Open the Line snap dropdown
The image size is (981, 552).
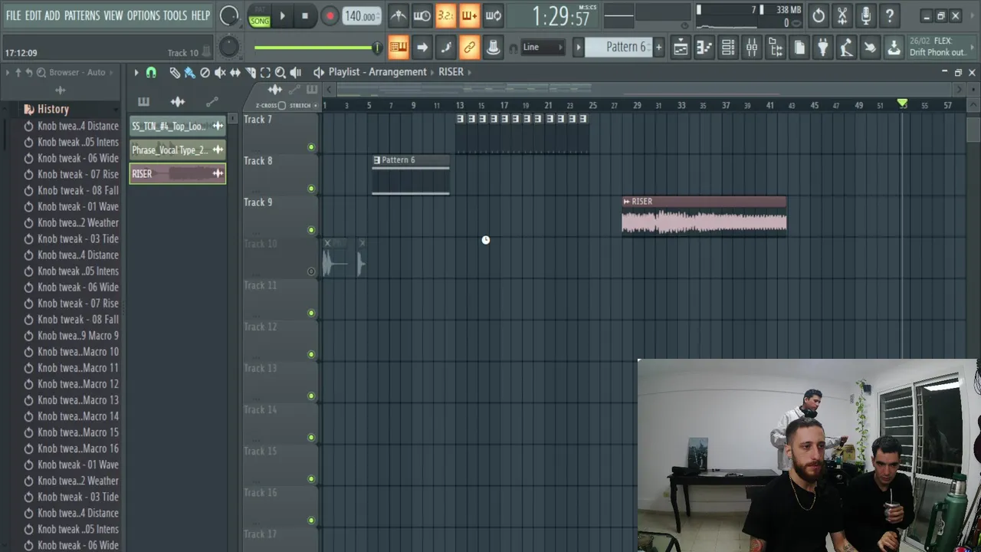pos(543,48)
